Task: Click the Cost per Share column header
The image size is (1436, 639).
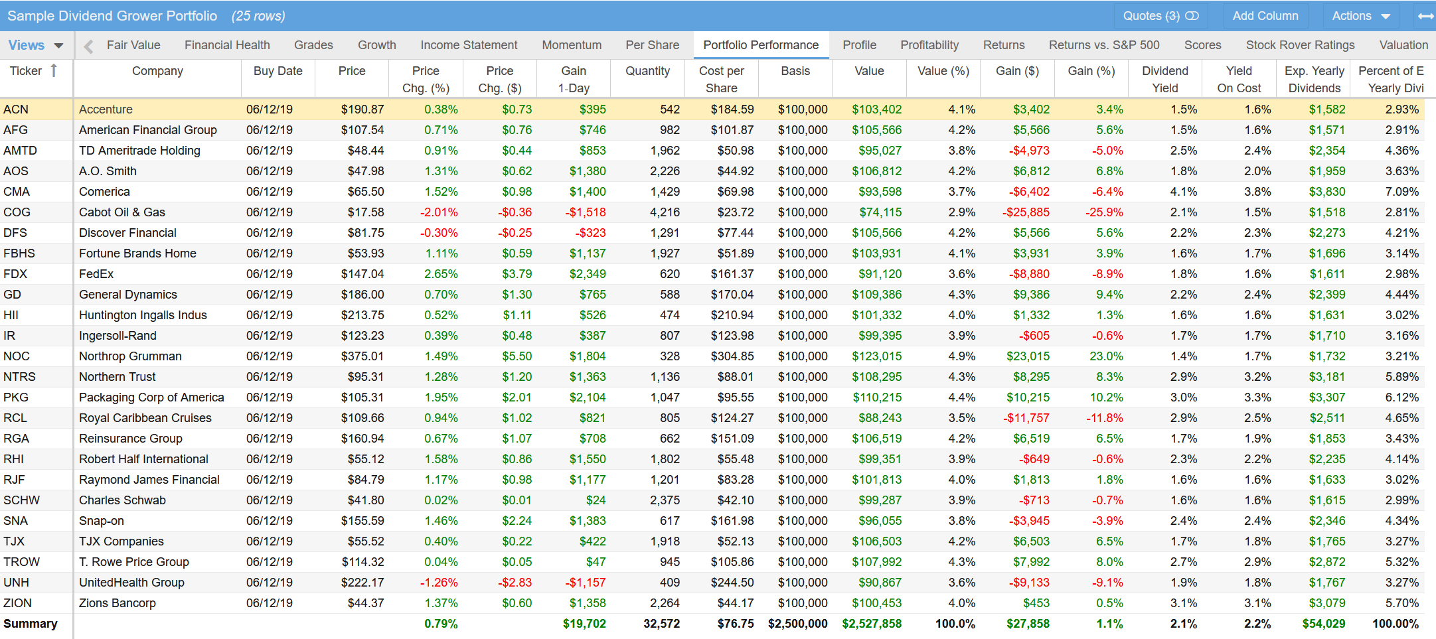Action: (722, 80)
